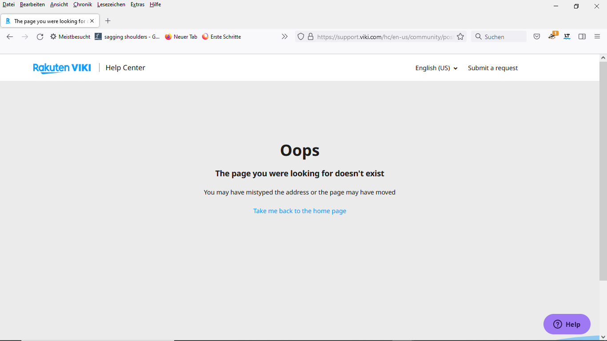Toggle the sidebar view icon
The width and height of the screenshot is (607, 341).
pyautogui.click(x=582, y=37)
